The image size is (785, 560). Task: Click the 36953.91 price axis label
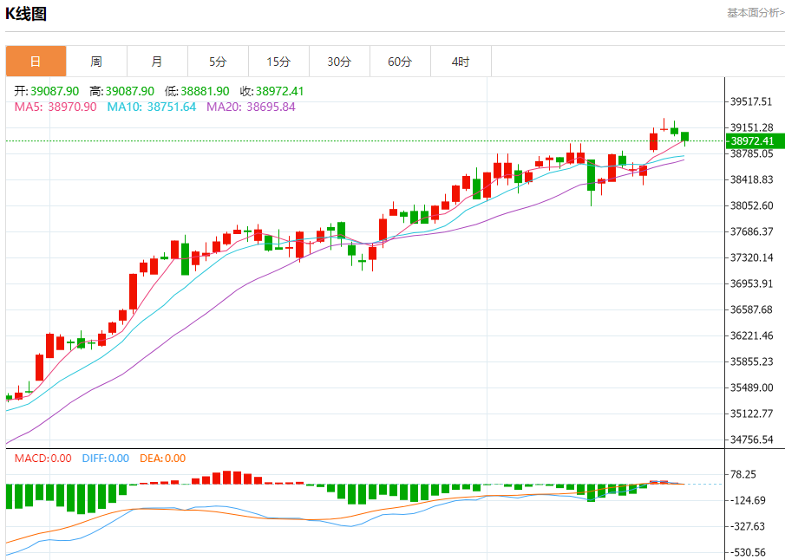click(751, 283)
